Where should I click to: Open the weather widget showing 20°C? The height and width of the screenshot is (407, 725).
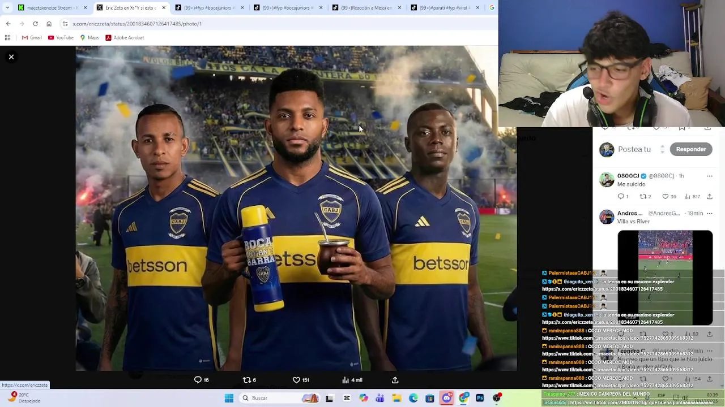coord(25,398)
